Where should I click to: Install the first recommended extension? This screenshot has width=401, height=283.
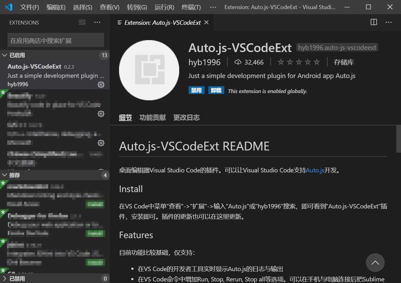click(x=95, y=204)
